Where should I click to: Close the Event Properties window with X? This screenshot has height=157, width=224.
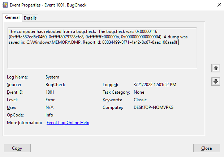pyautogui.click(x=219, y=5)
